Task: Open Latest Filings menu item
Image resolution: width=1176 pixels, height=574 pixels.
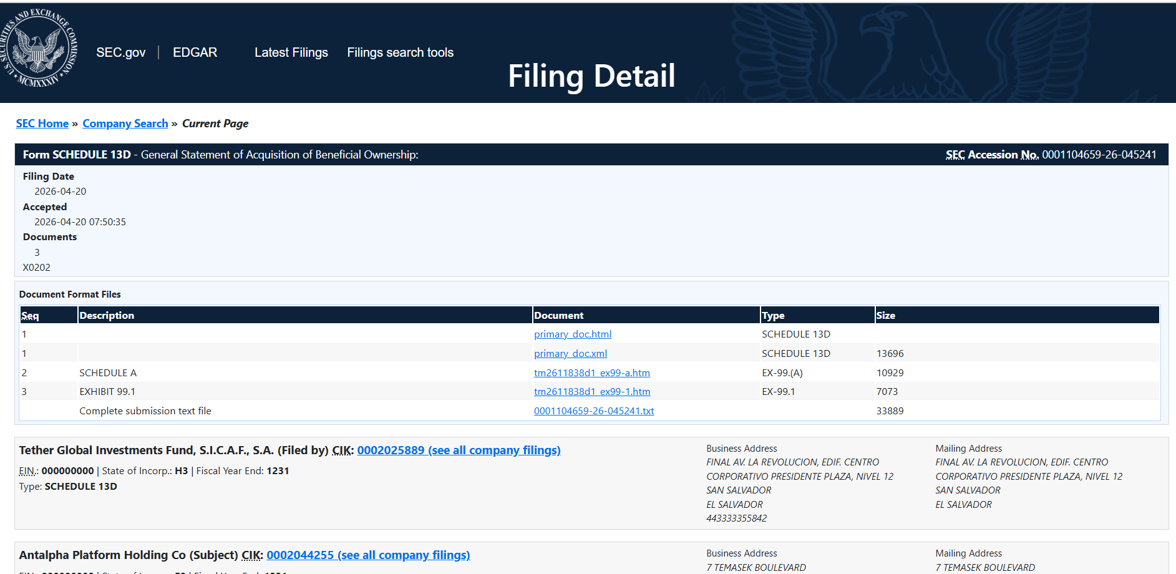Action: coord(291,52)
